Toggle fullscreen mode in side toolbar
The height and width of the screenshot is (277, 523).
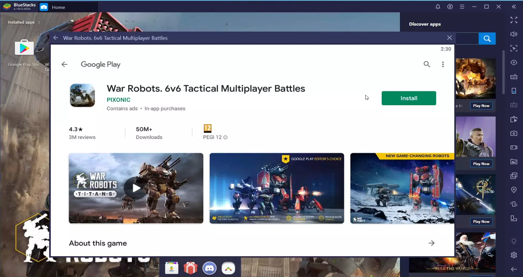tap(514, 20)
